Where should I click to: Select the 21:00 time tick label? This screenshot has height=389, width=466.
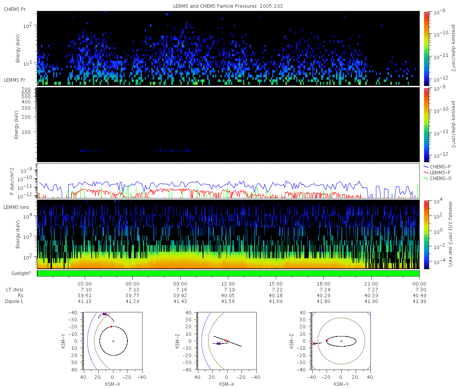click(371, 284)
